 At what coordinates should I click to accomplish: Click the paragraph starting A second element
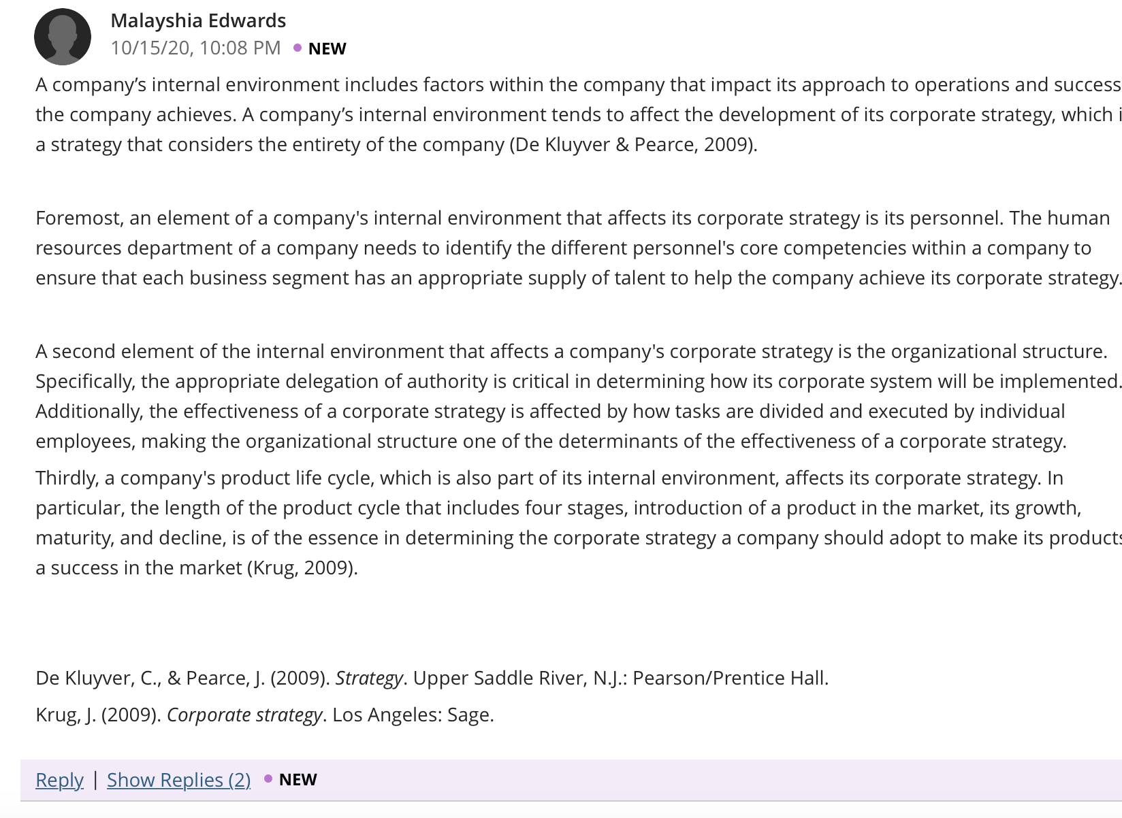(x=579, y=396)
